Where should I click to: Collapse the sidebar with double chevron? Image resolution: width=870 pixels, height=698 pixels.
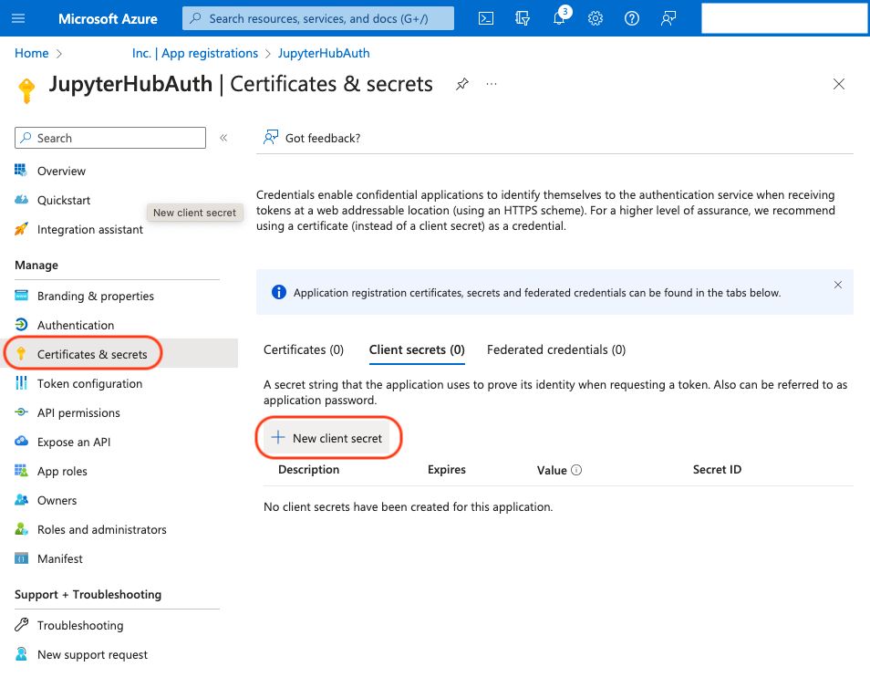coord(223,138)
